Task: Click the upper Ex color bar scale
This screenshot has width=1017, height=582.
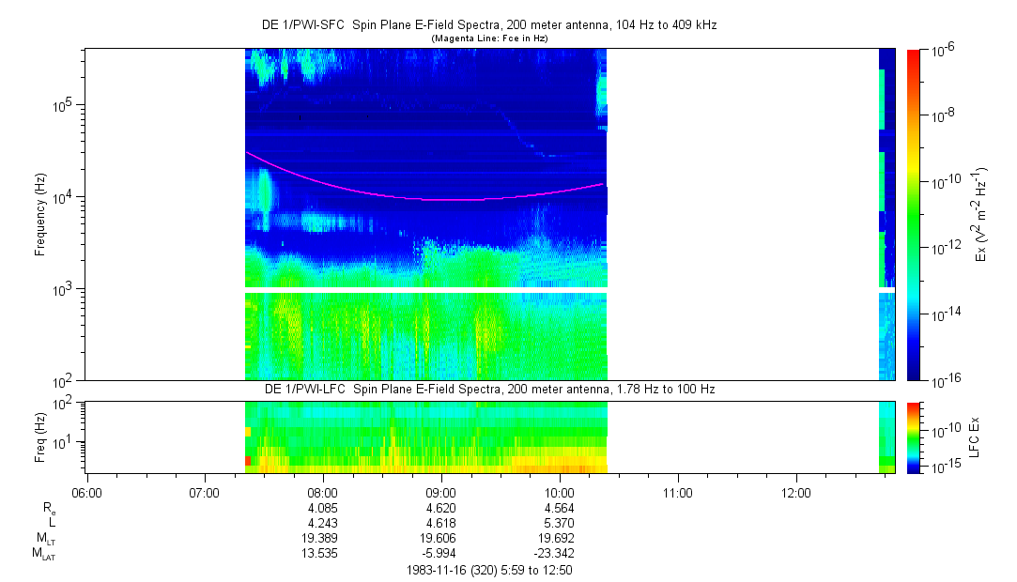Action: (914, 214)
